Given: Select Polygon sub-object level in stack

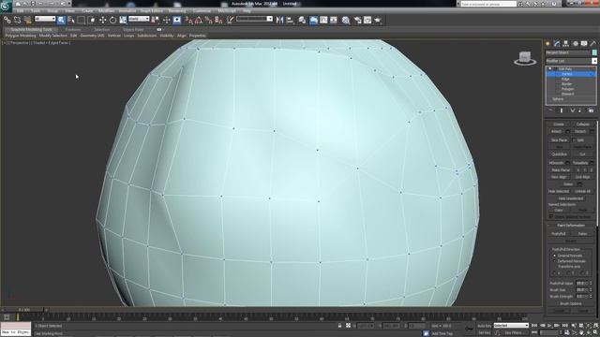Looking at the screenshot, I should coord(567,89).
